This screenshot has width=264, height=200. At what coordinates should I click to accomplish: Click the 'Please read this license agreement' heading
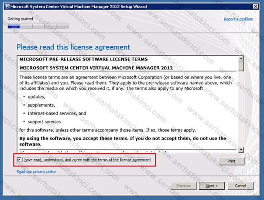pyautogui.click(x=73, y=47)
